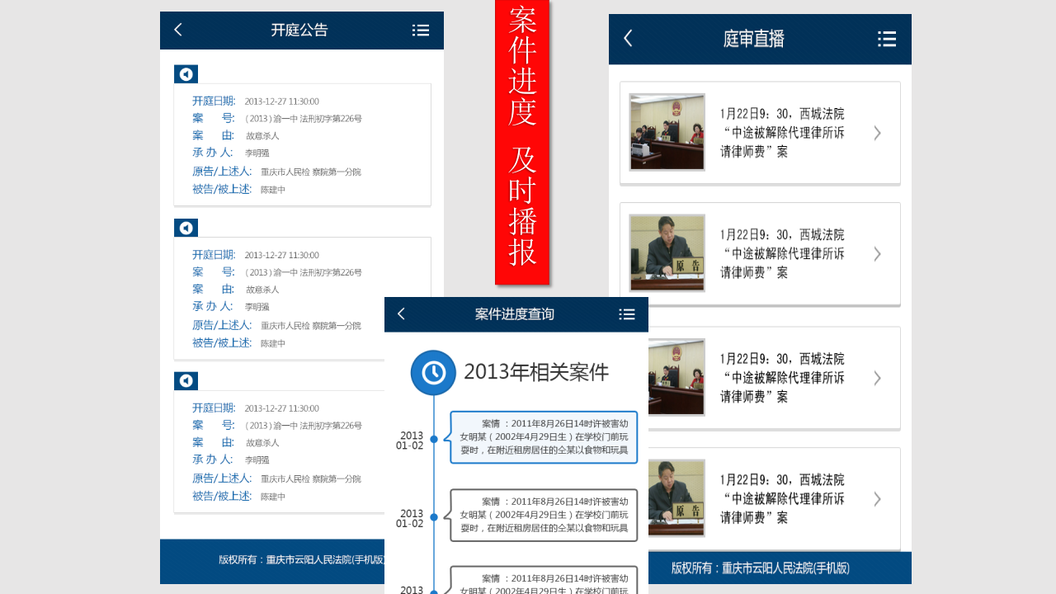Tap the clock icon above 2013年相关案件

(x=433, y=373)
